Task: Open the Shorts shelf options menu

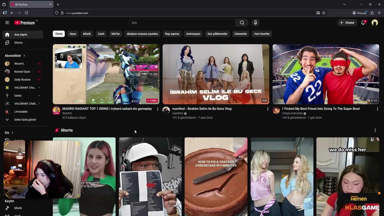Action: pos(375,130)
